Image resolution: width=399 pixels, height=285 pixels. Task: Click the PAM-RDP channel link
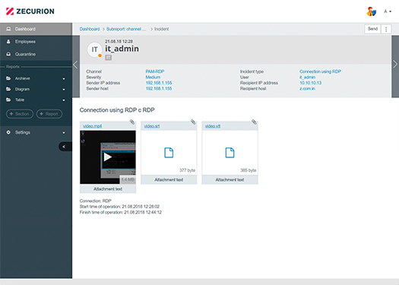pos(155,71)
